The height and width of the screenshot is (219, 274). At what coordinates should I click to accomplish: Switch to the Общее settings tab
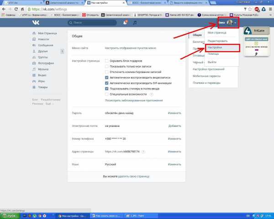(x=197, y=35)
